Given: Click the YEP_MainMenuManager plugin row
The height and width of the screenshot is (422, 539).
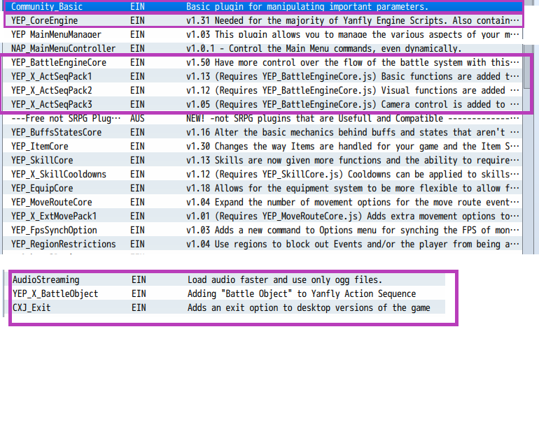Looking at the screenshot, I should 263,35.
